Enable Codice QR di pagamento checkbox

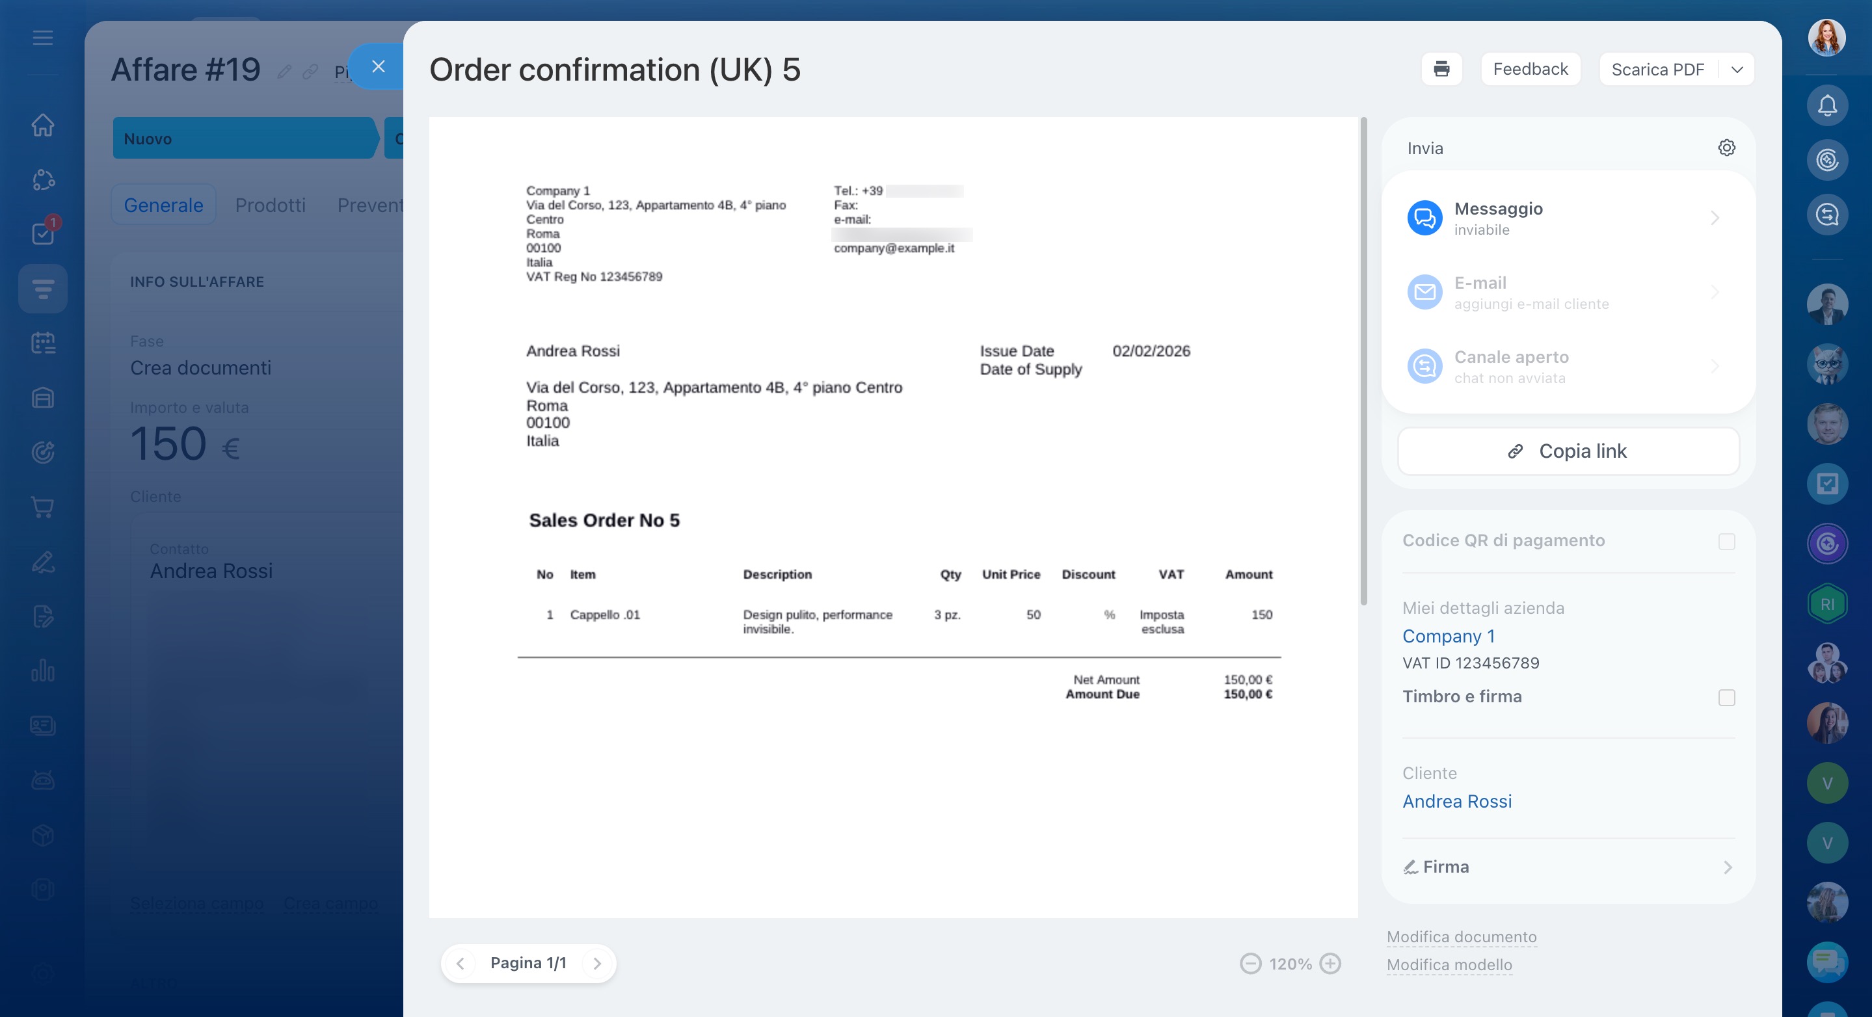(x=1726, y=541)
